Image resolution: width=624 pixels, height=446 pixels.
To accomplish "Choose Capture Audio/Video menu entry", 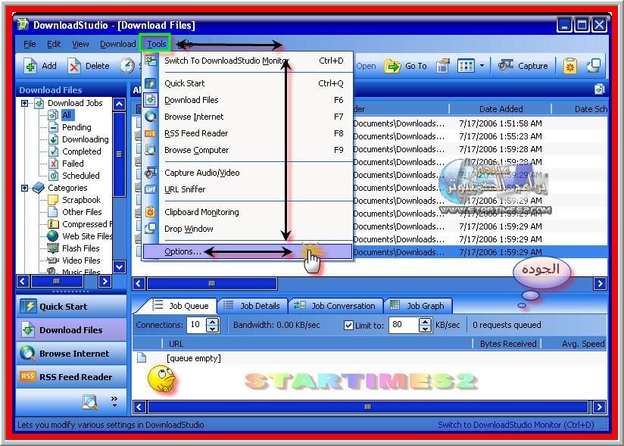I will point(247,173).
